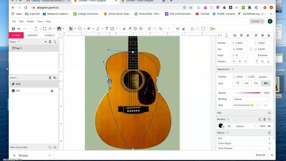Align selection to right edges
286x161 pixels.
(x=248, y=35)
